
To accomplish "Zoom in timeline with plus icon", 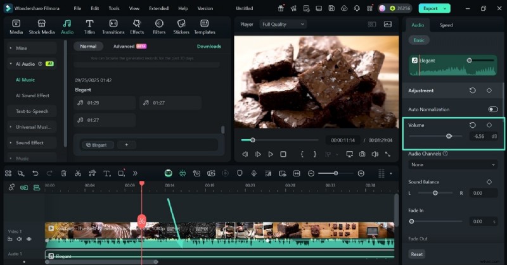I will coord(361,173).
